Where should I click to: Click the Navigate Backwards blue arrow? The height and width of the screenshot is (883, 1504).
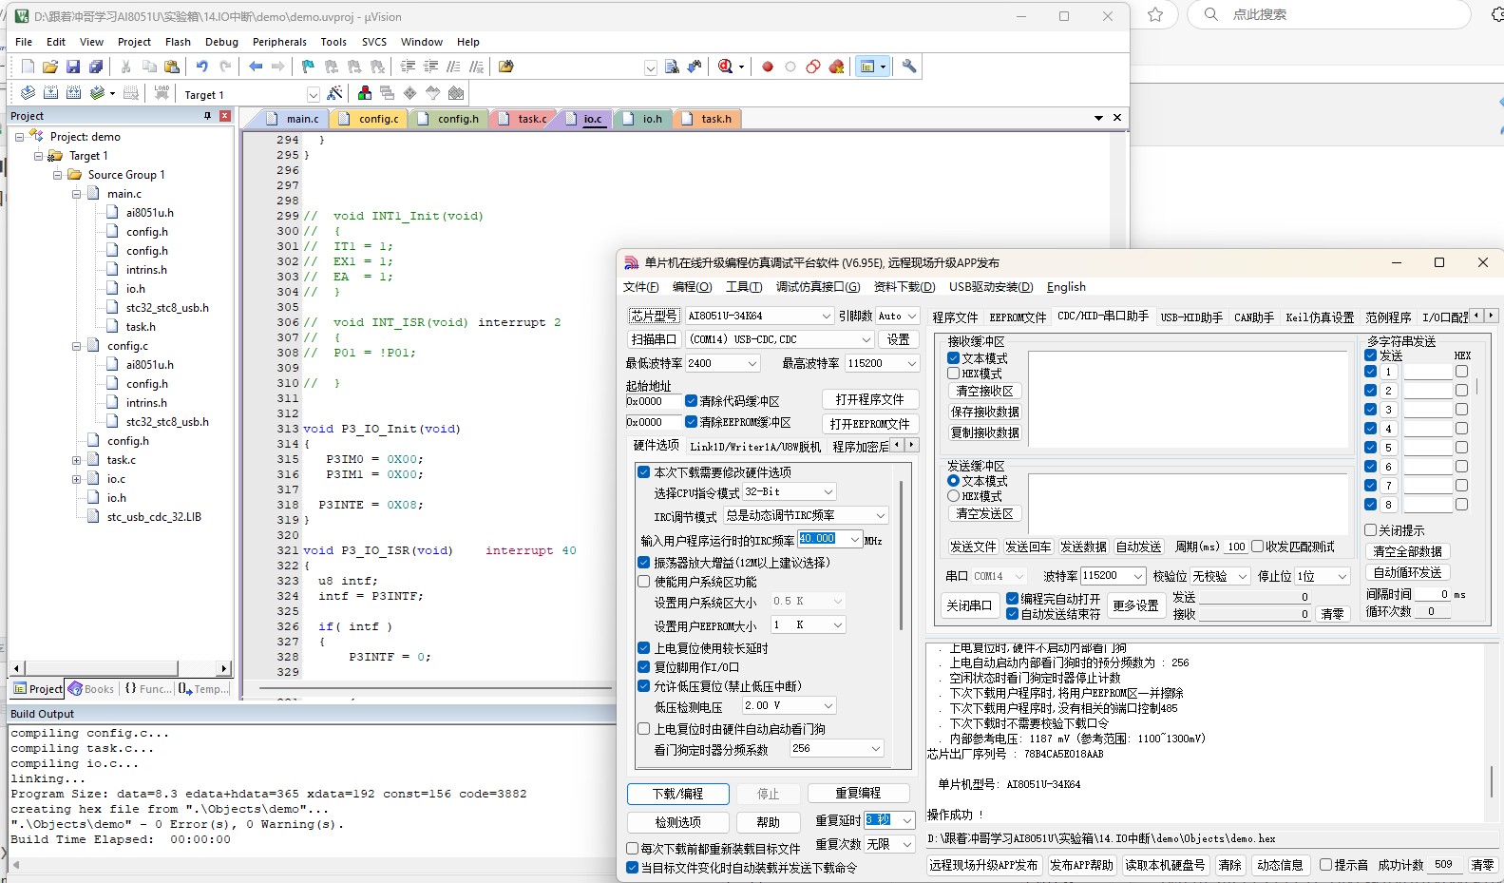click(256, 67)
